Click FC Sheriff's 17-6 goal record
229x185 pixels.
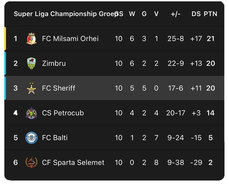coord(176,88)
